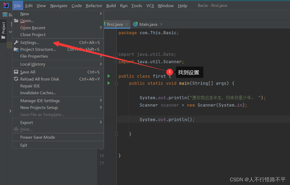
Task: Click the Scanner import code line
Action: tap(151, 62)
